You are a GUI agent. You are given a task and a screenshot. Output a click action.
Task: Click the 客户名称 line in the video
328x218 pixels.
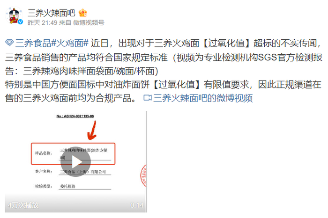[73, 172]
